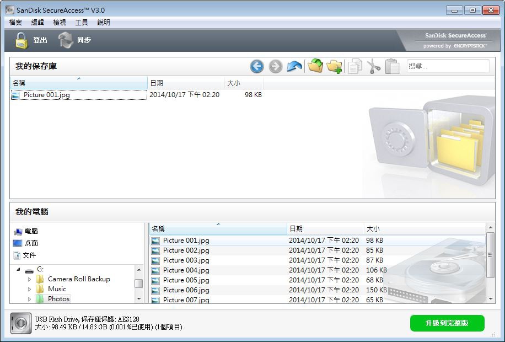Sort vault by 大小 column header
Screen dimensions: 505x342
click(x=244, y=83)
